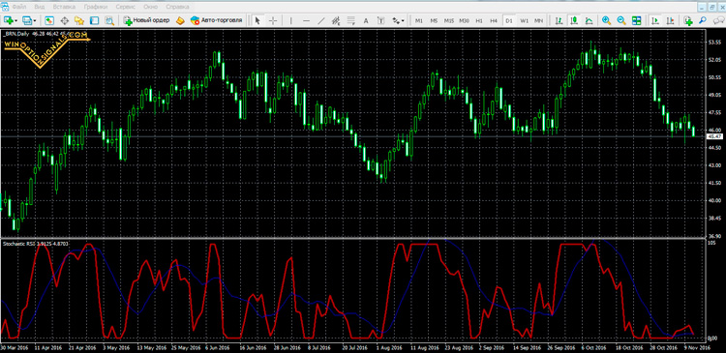Select the equidistant channel tool
The width and height of the screenshot is (726, 353).
click(x=336, y=21)
